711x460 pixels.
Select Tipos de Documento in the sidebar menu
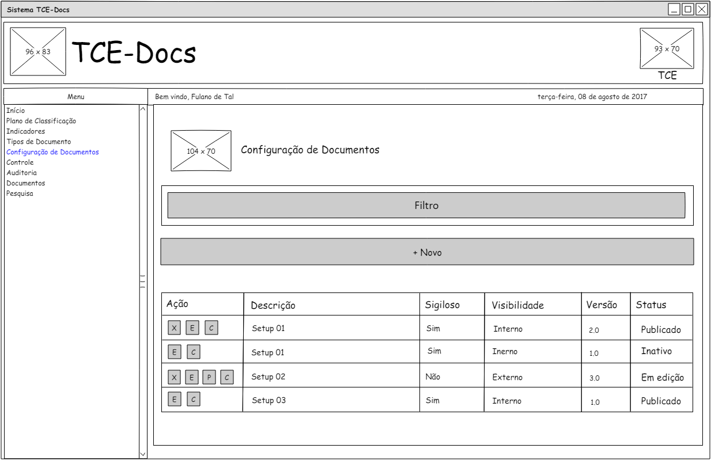tap(39, 142)
